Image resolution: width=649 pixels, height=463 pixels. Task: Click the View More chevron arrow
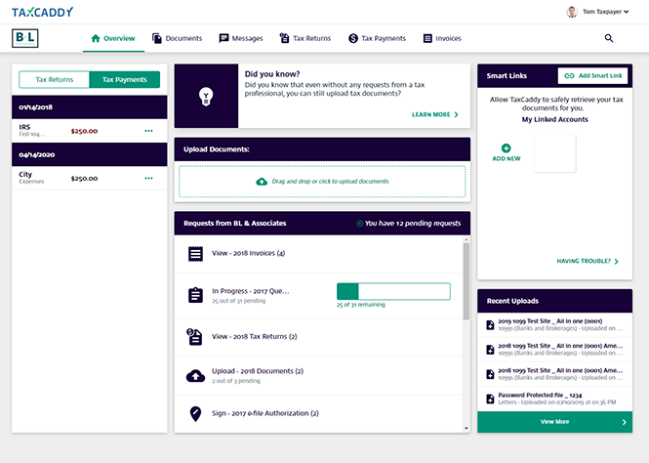point(625,422)
